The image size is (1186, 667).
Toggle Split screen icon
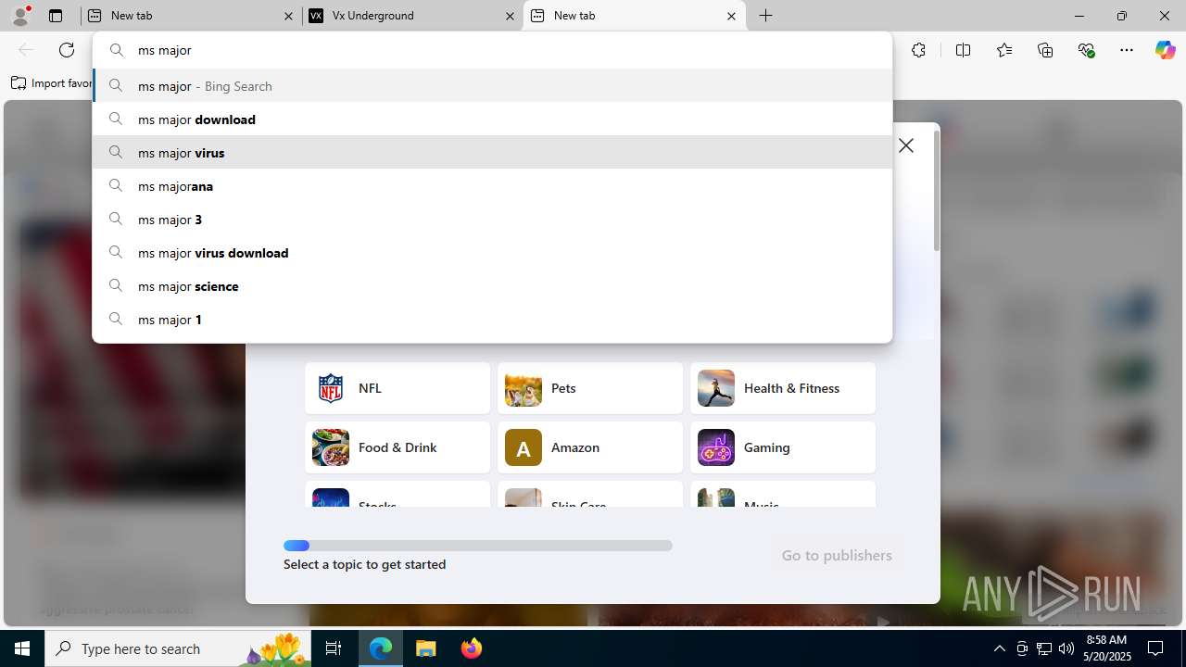click(963, 50)
